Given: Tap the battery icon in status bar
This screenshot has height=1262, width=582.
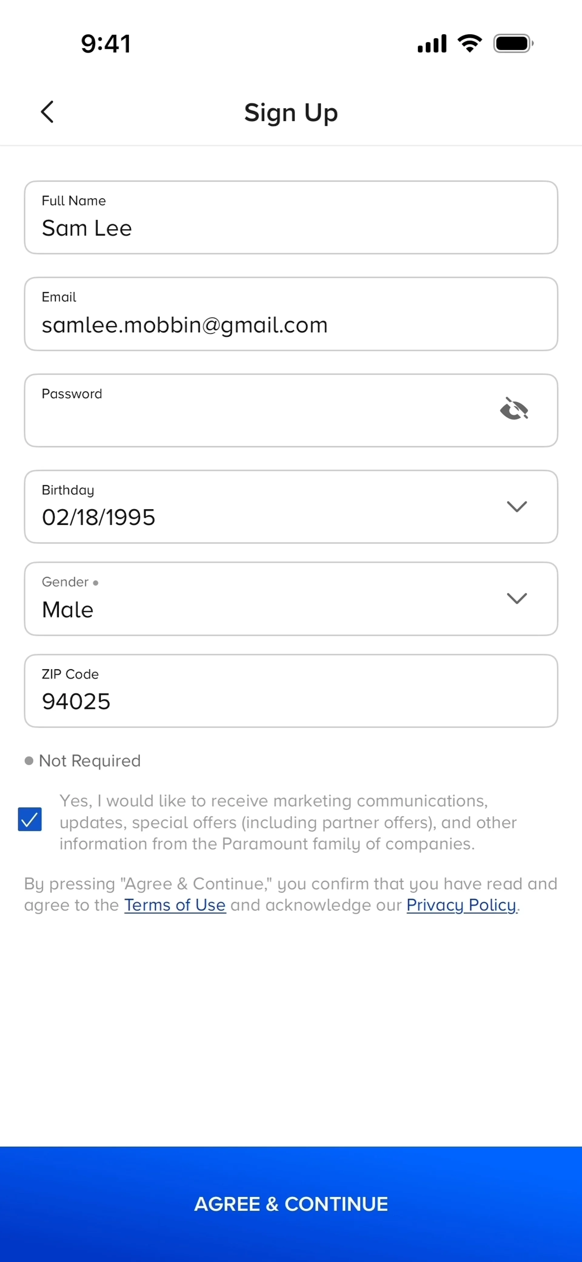Looking at the screenshot, I should (x=513, y=44).
